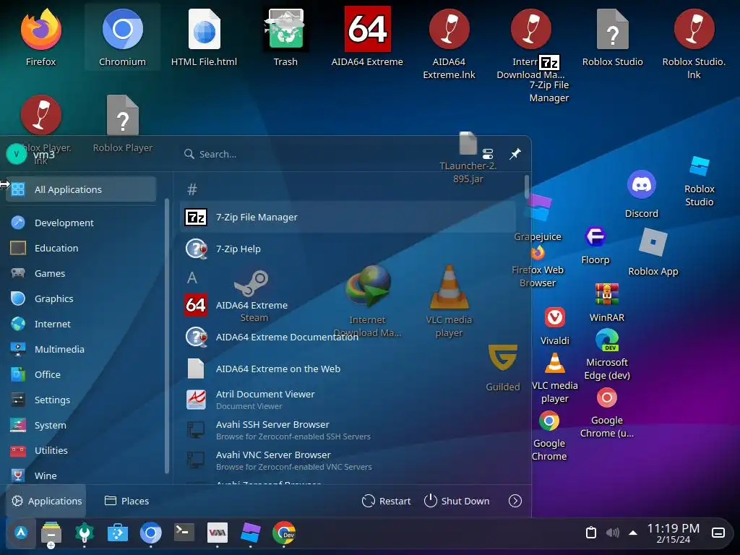
Task: Switch to Chrome Dev in the taskbar
Action: [x=283, y=533]
